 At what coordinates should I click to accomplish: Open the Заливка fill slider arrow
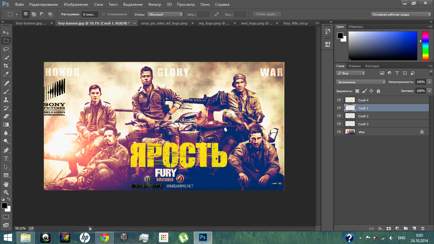pyautogui.click(x=430, y=91)
